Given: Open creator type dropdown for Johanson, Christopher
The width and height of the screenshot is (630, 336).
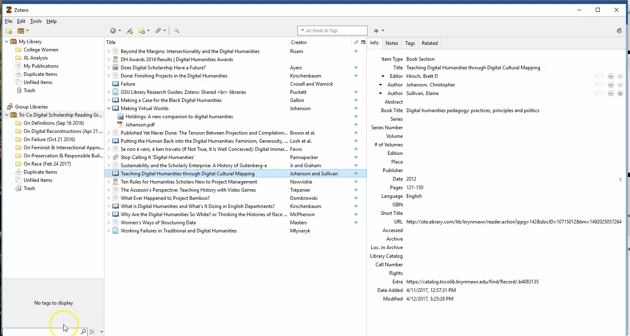Looking at the screenshot, I should pos(381,85).
